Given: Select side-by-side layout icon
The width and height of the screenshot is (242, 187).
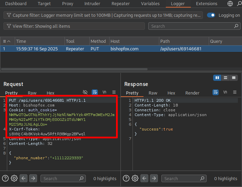Looking at the screenshot, I should [x=217, y=78].
